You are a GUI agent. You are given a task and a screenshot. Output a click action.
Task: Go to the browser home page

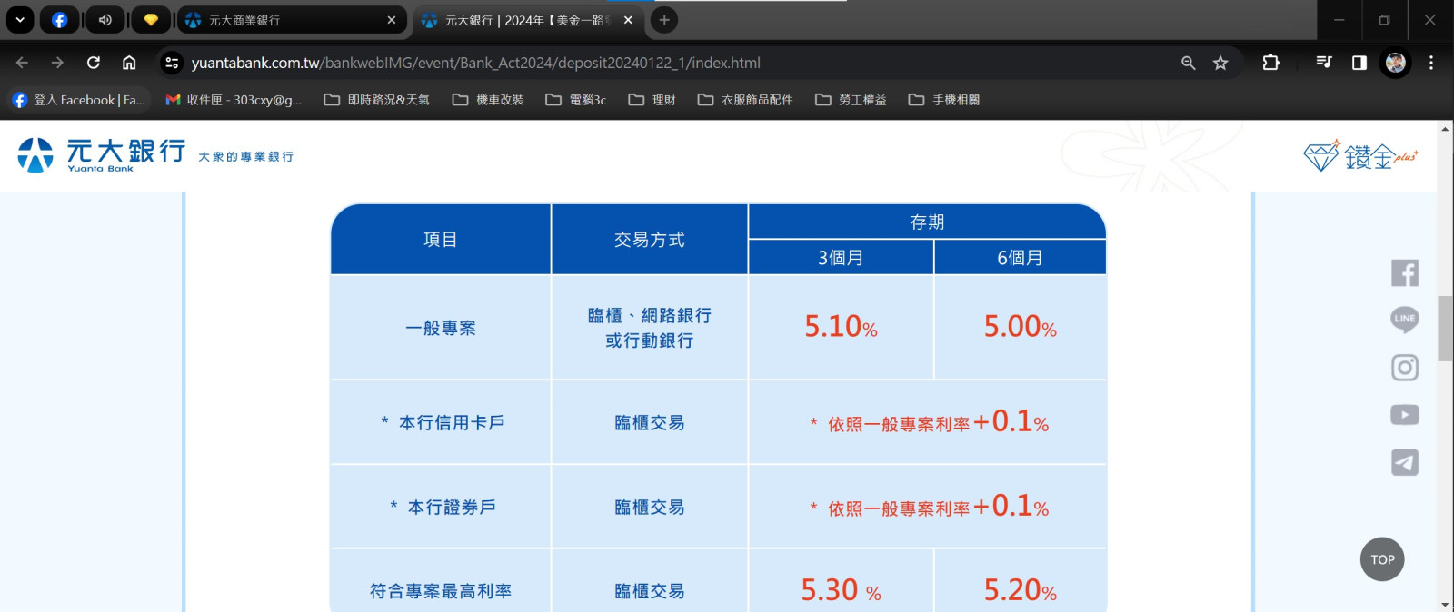click(129, 63)
